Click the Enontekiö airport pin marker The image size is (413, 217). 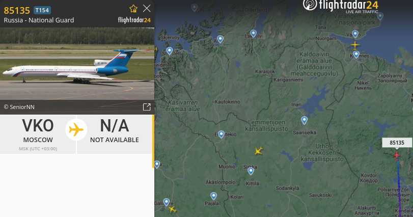point(221,134)
